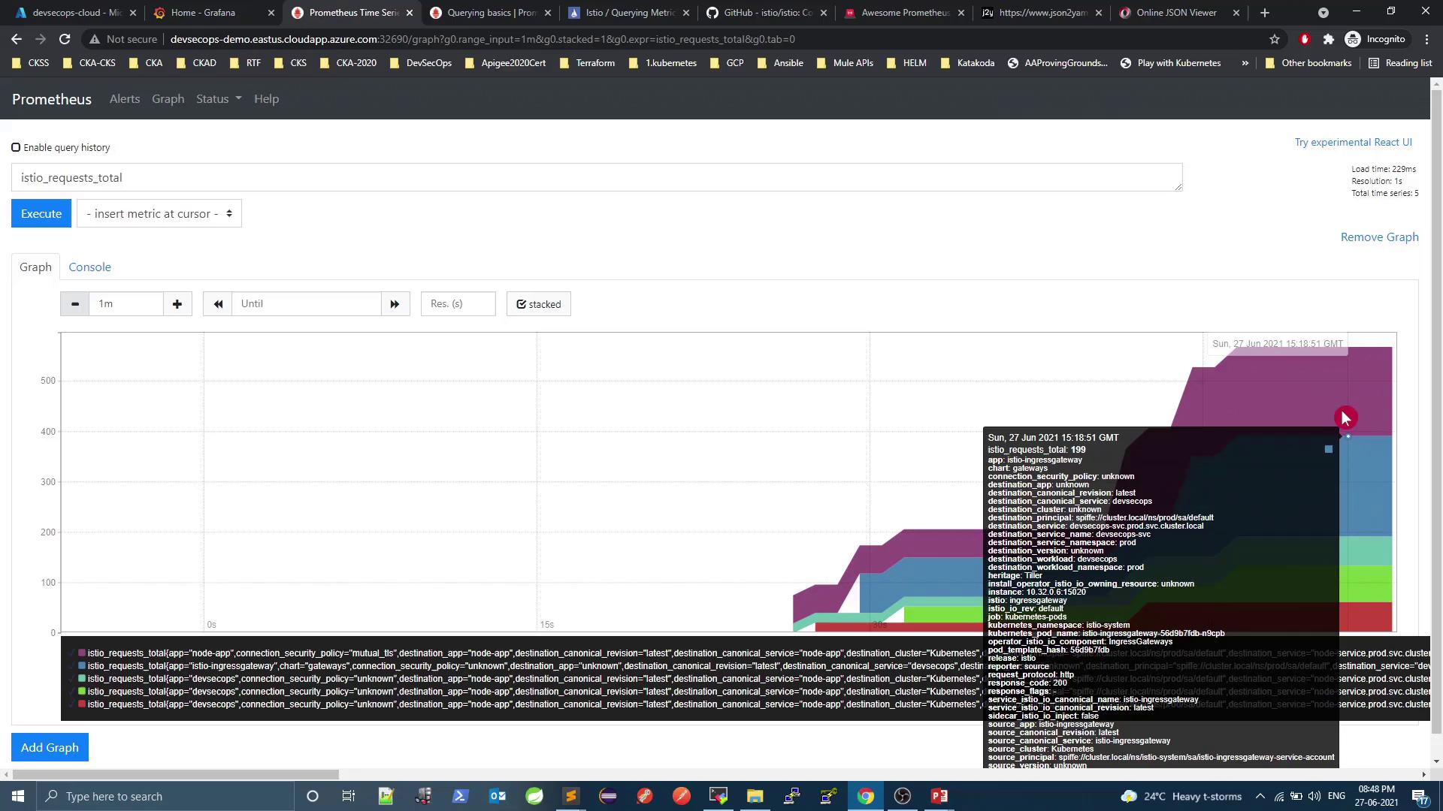The width and height of the screenshot is (1443, 811).
Task: Toggle the stacked graph checkbox button
Action: [538, 304]
